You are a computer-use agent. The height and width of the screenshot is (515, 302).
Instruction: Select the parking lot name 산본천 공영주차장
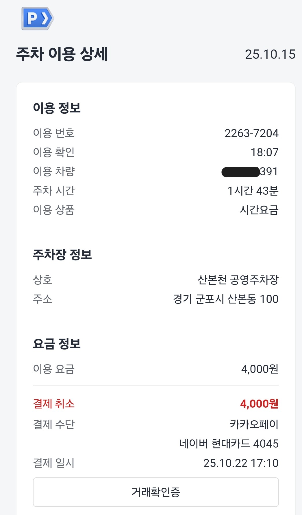pos(238,280)
